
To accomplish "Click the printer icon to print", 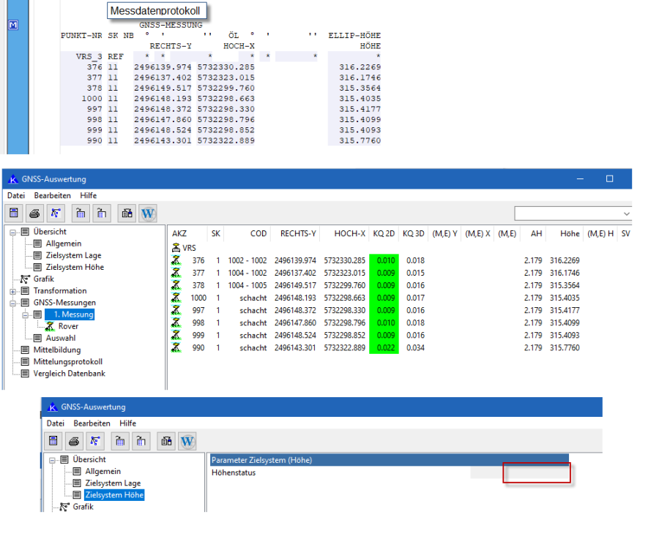I will point(33,213).
